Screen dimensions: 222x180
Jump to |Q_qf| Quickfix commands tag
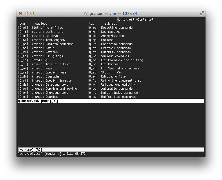coord(92,52)
